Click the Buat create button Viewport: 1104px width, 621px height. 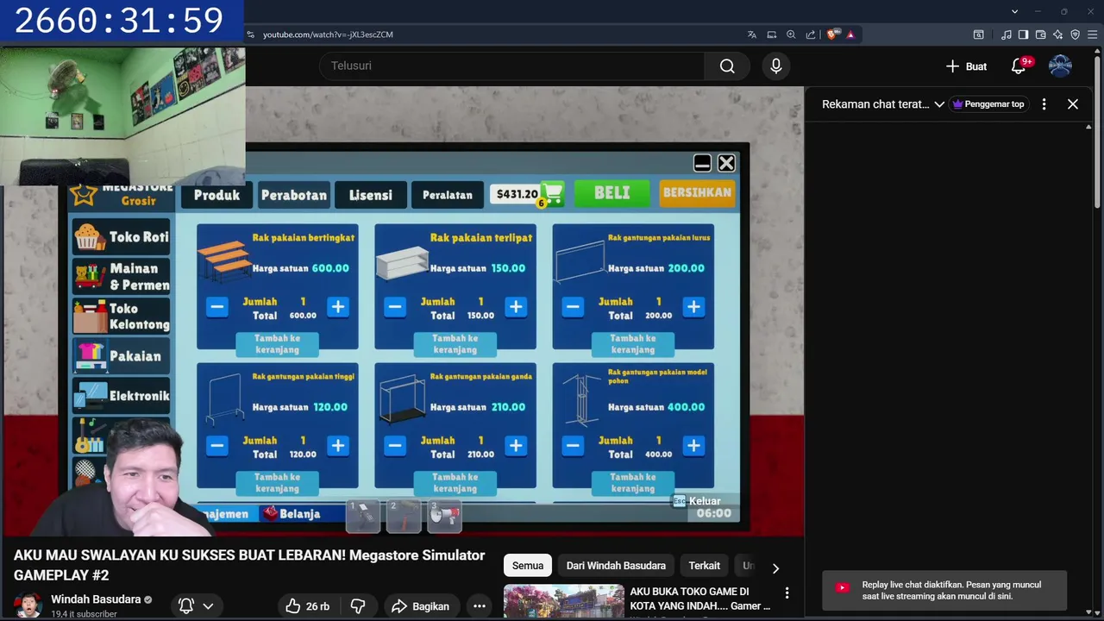[966, 66]
